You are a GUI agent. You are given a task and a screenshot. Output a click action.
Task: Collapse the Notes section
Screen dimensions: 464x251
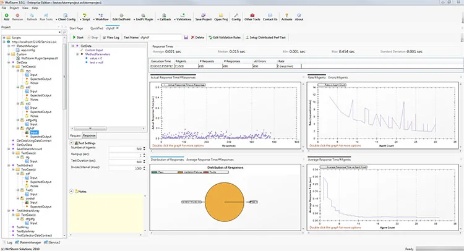click(71, 191)
